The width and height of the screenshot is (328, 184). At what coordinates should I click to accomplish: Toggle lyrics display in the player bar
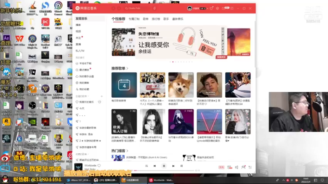click(x=181, y=166)
